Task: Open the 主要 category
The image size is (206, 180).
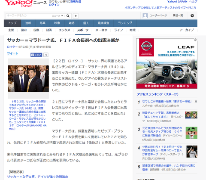Action: pyautogui.click(x=11, y=30)
